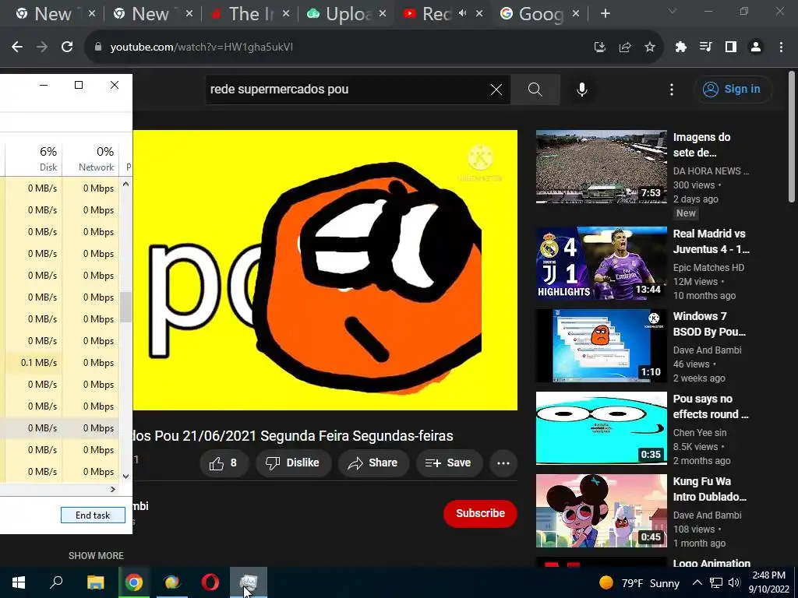Open Chrome tab search chevron
Viewport: 798px width, 598px height.
pyautogui.click(x=673, y=11)
